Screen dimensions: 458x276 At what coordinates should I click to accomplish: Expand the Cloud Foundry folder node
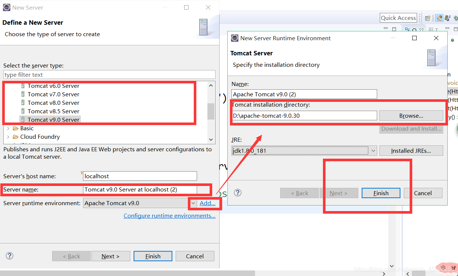8,137
